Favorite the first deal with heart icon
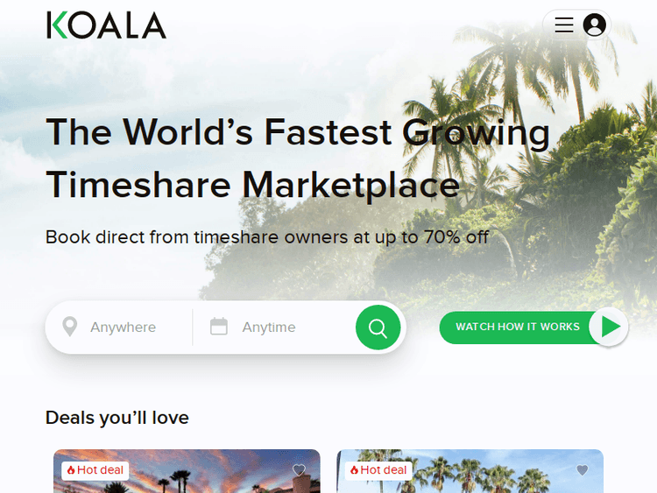The width and height of the screenshot is (657, 493). click(299, 470)
